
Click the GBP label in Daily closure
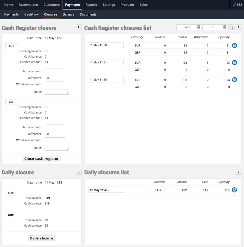pos(11,215)
